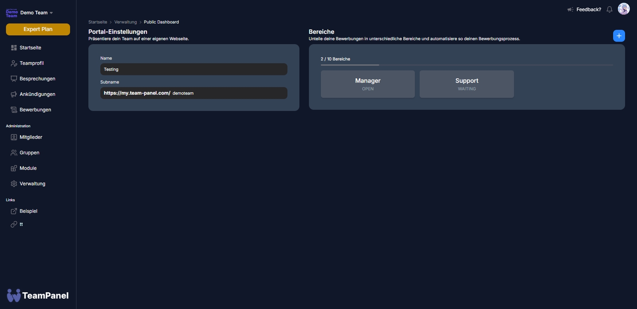Click the Teamprofil icon in sidebar

click(x=14, y=63)
